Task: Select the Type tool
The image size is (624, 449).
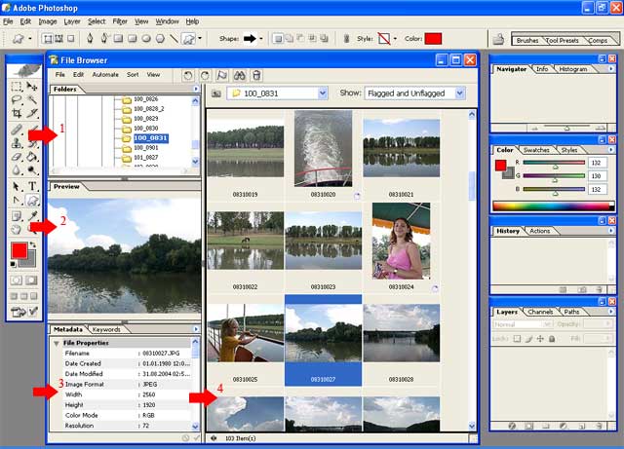Action: (x=32, y=186)
